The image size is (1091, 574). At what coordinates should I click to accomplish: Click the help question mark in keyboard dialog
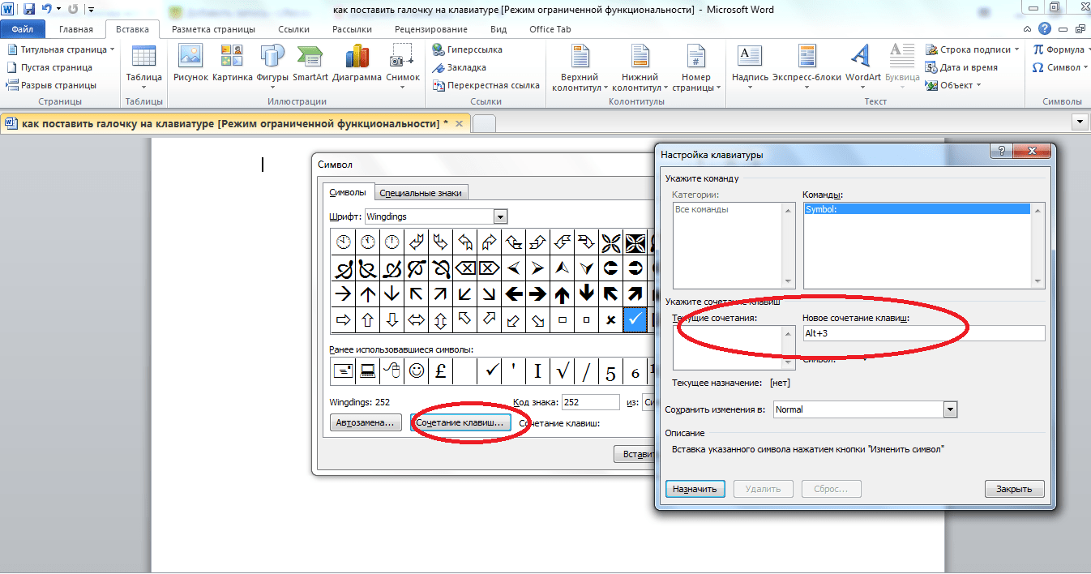[1002, 152]
